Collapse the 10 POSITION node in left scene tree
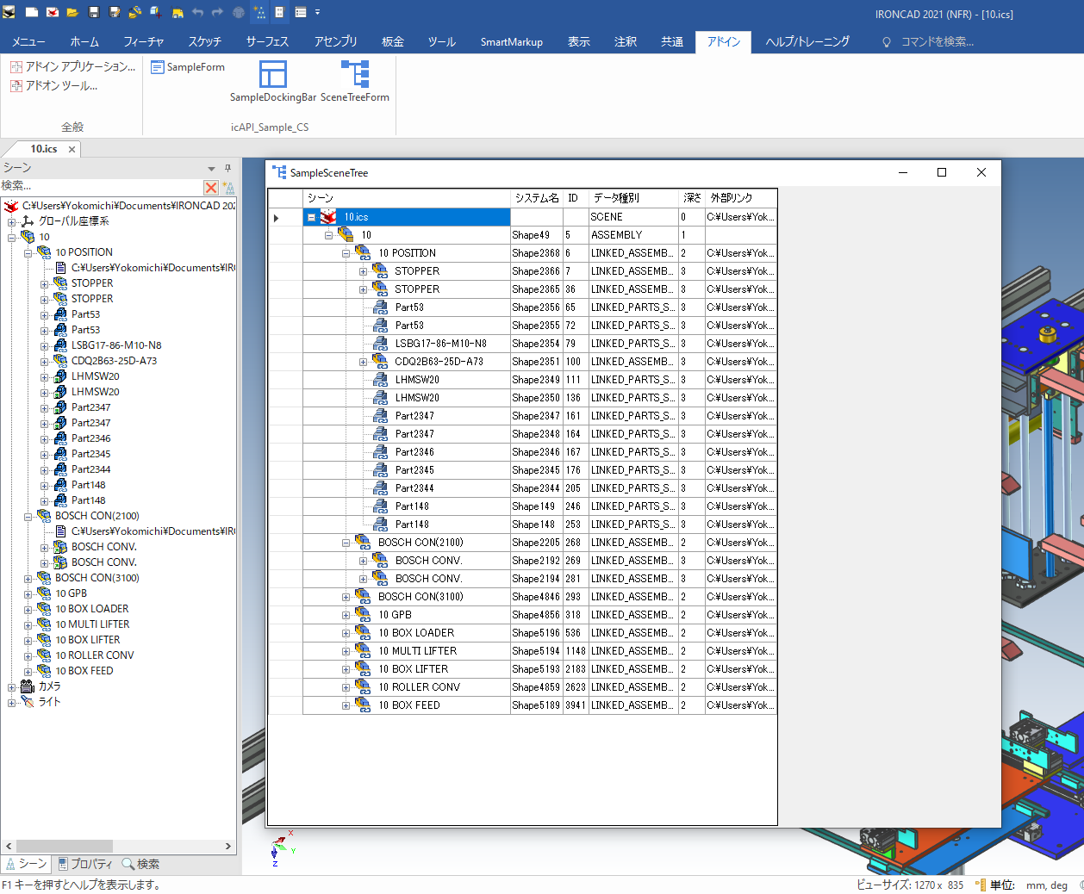The height and width of the screenshot is (894, 1084). (x=28, y=253)
